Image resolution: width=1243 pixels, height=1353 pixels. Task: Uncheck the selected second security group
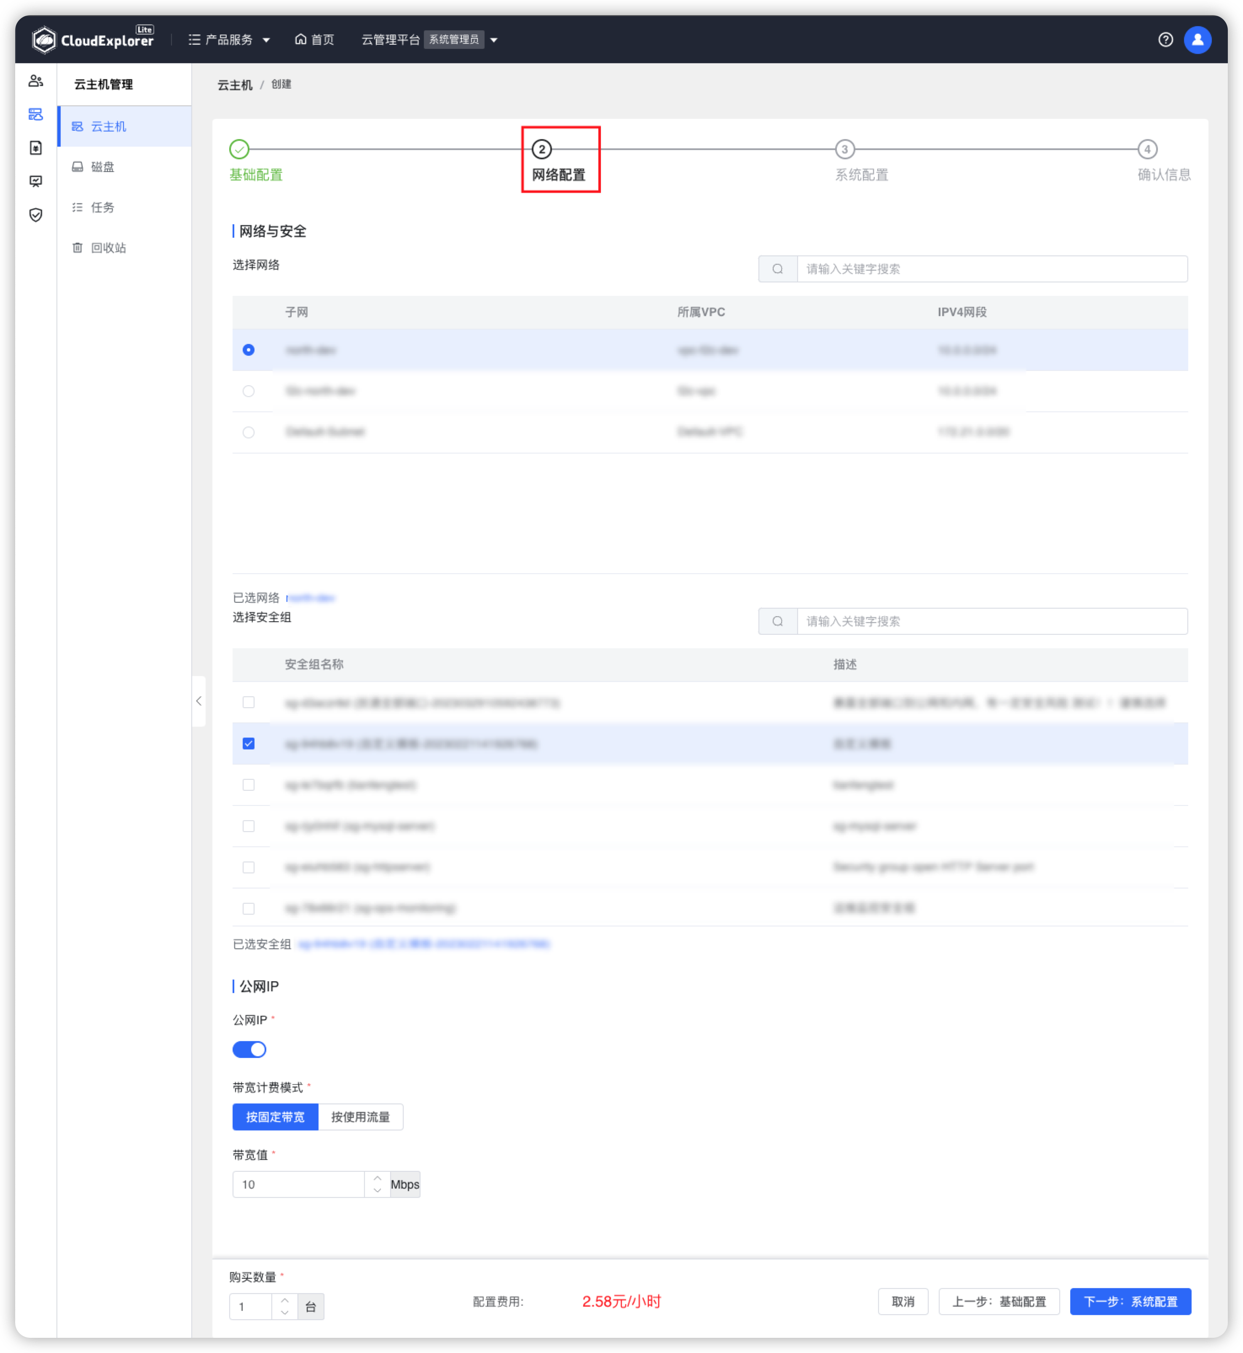click(x=248, y=744)
